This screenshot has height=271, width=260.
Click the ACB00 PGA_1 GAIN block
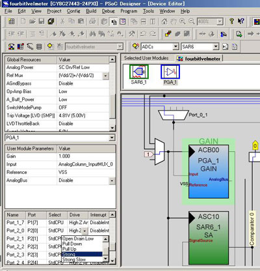209,171
